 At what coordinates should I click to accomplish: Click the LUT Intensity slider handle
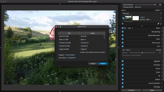[142, 53]
